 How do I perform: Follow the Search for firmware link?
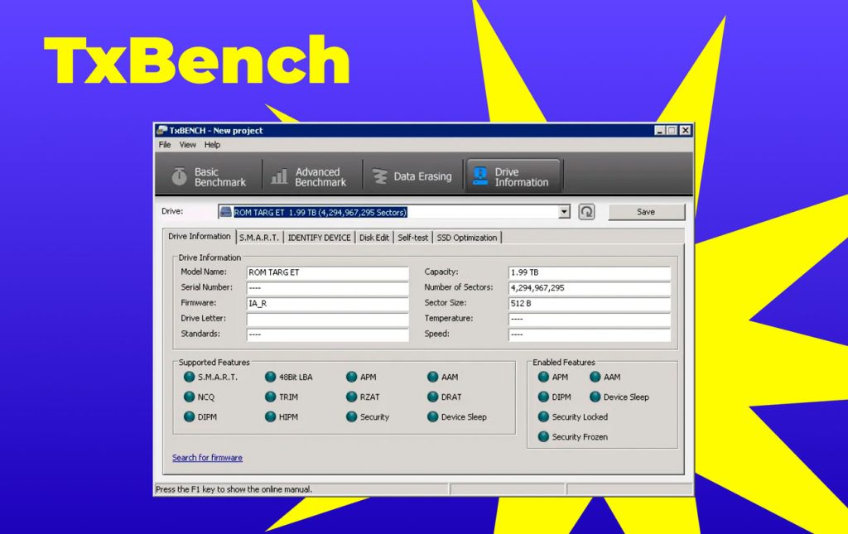[207, 458]
